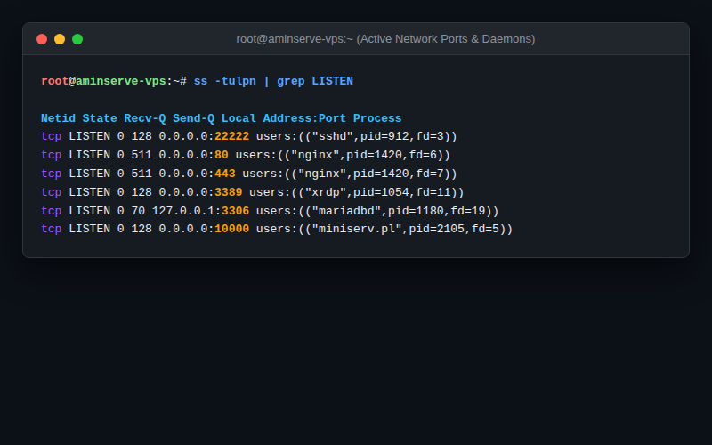Click the xrdp users pid=1054 text
This screenshot has height=445, width=712.
pyautogui.click(x=357, y=192)
